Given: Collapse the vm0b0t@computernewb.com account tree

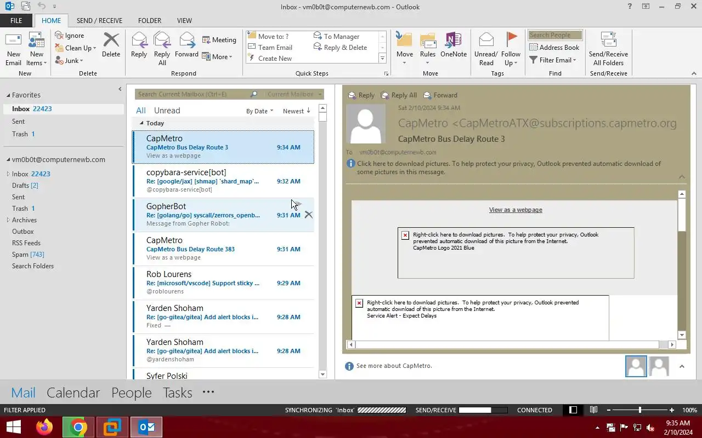Looking at the screenshot, I should [x=8, y=160].
